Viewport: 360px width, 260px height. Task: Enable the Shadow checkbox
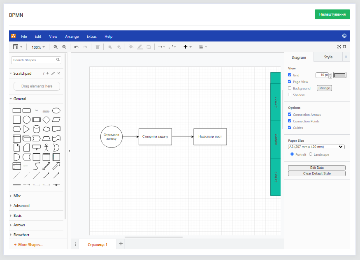[290, 95]
